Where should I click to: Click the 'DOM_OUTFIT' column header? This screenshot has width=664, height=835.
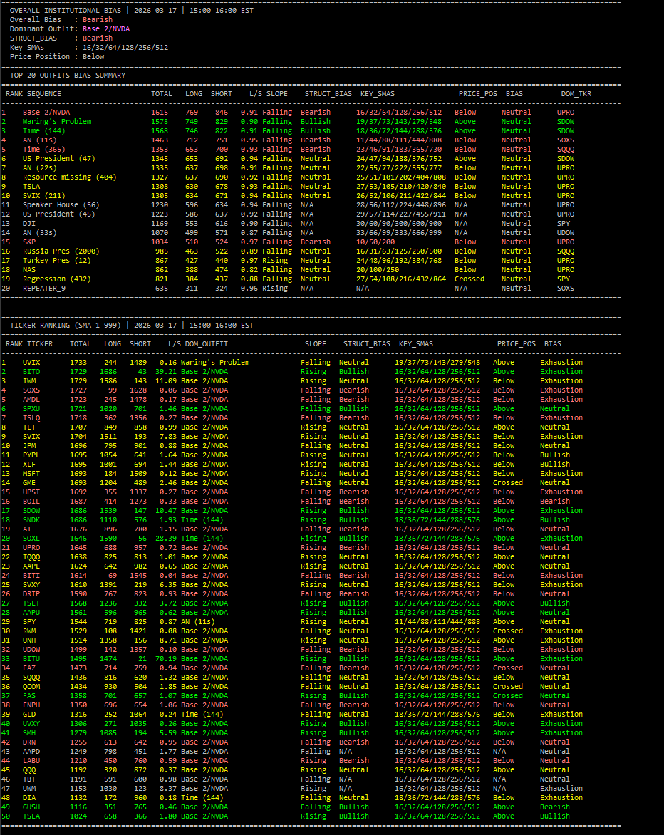tap(207, 344)
